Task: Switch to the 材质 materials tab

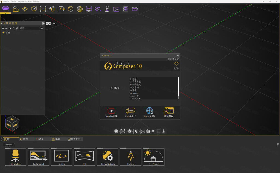Action: pyautogui.click(x=27, y=139)
